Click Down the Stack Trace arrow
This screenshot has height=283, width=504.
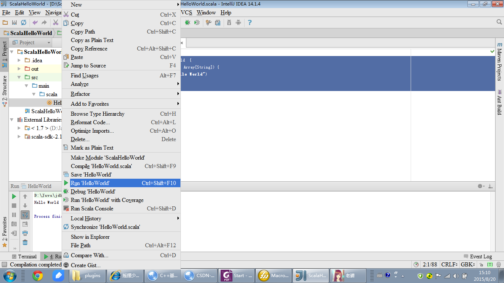tap(25, 206)
